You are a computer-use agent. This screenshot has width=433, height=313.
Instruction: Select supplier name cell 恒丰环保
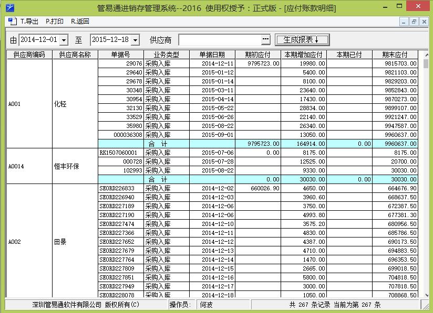pyautogui.click(x=75, y=166)
